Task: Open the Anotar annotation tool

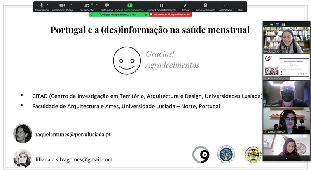Action: 186,5
